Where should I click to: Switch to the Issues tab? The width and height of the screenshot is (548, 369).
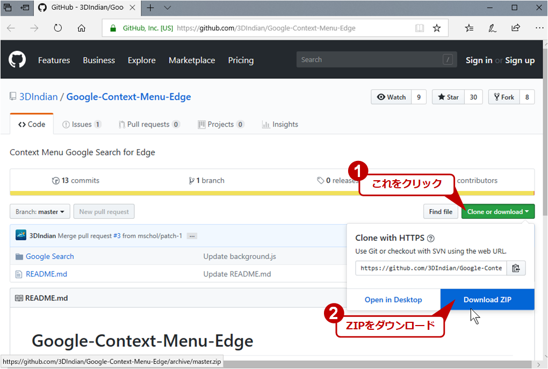pyautogui.click(x=82, y=124)
